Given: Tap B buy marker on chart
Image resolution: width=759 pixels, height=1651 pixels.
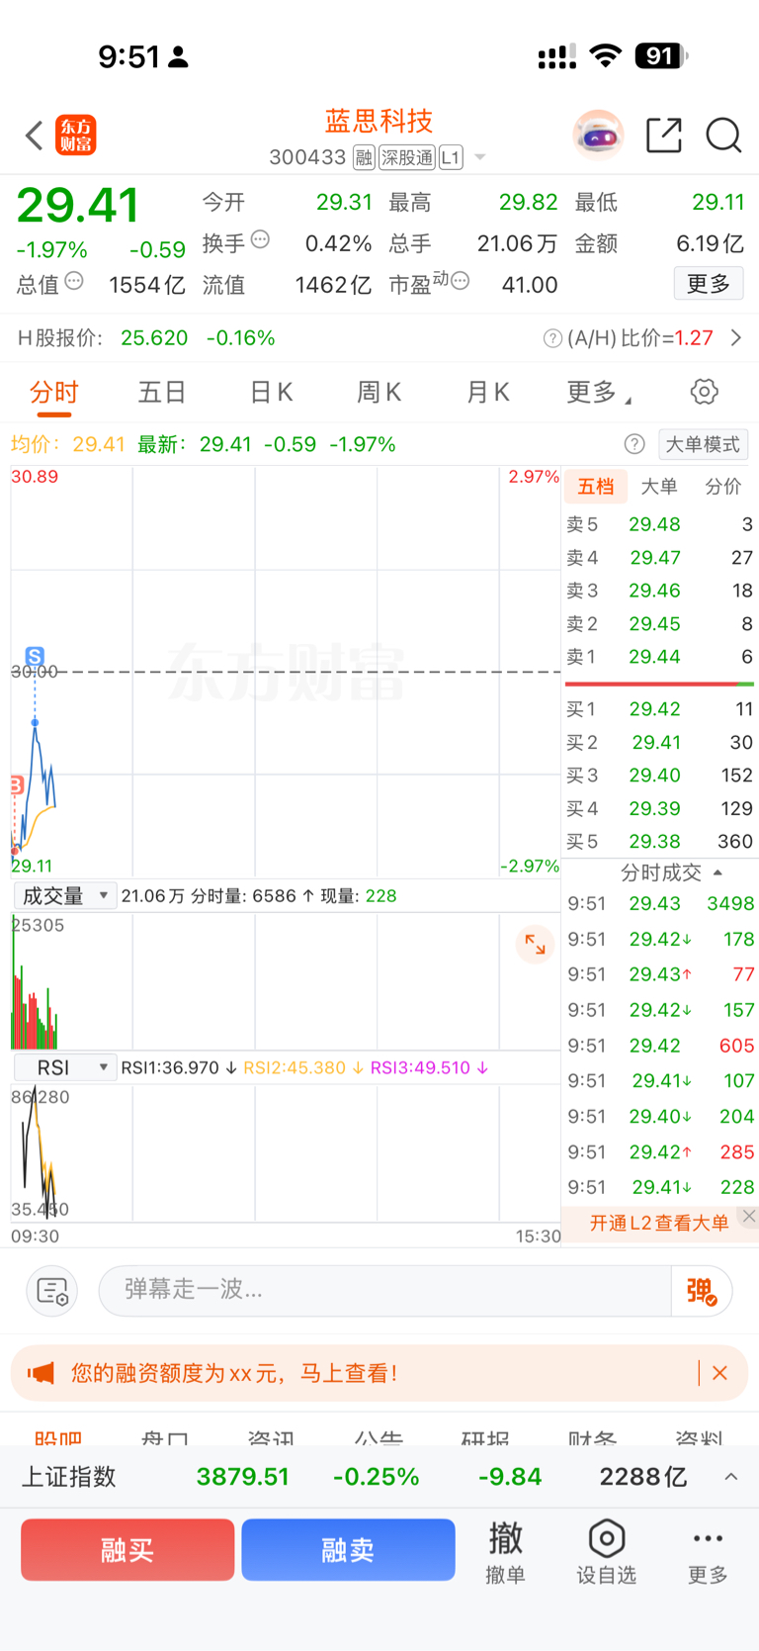Looking at the screenshot, I should pyautogui.click(x=16, y=785).
